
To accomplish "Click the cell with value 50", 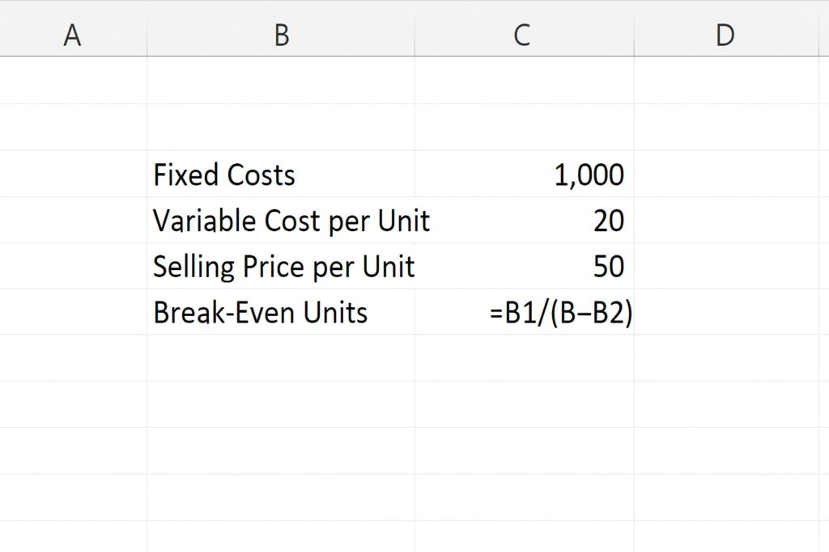I will coord(524,267).
